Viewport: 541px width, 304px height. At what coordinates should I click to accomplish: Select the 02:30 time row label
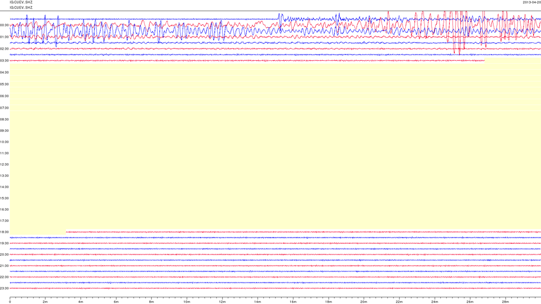click(5, 49)
